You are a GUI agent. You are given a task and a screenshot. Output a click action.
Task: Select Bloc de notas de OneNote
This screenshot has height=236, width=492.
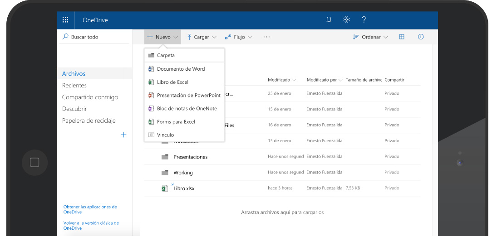[184, 108]
